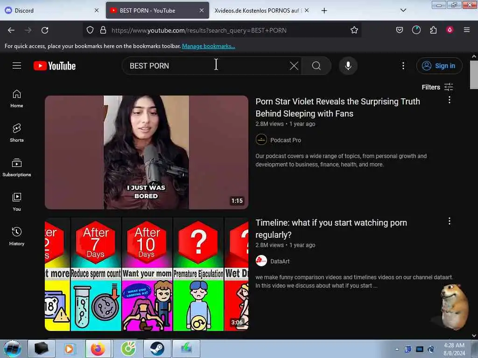The width and height of the screenshot is (478, 358).
Task: Bookmark this page with star icon
Action: click(x=354, y=30)
